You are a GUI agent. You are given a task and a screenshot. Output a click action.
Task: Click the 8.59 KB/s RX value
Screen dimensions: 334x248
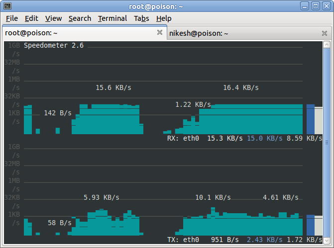click(305, 139)
